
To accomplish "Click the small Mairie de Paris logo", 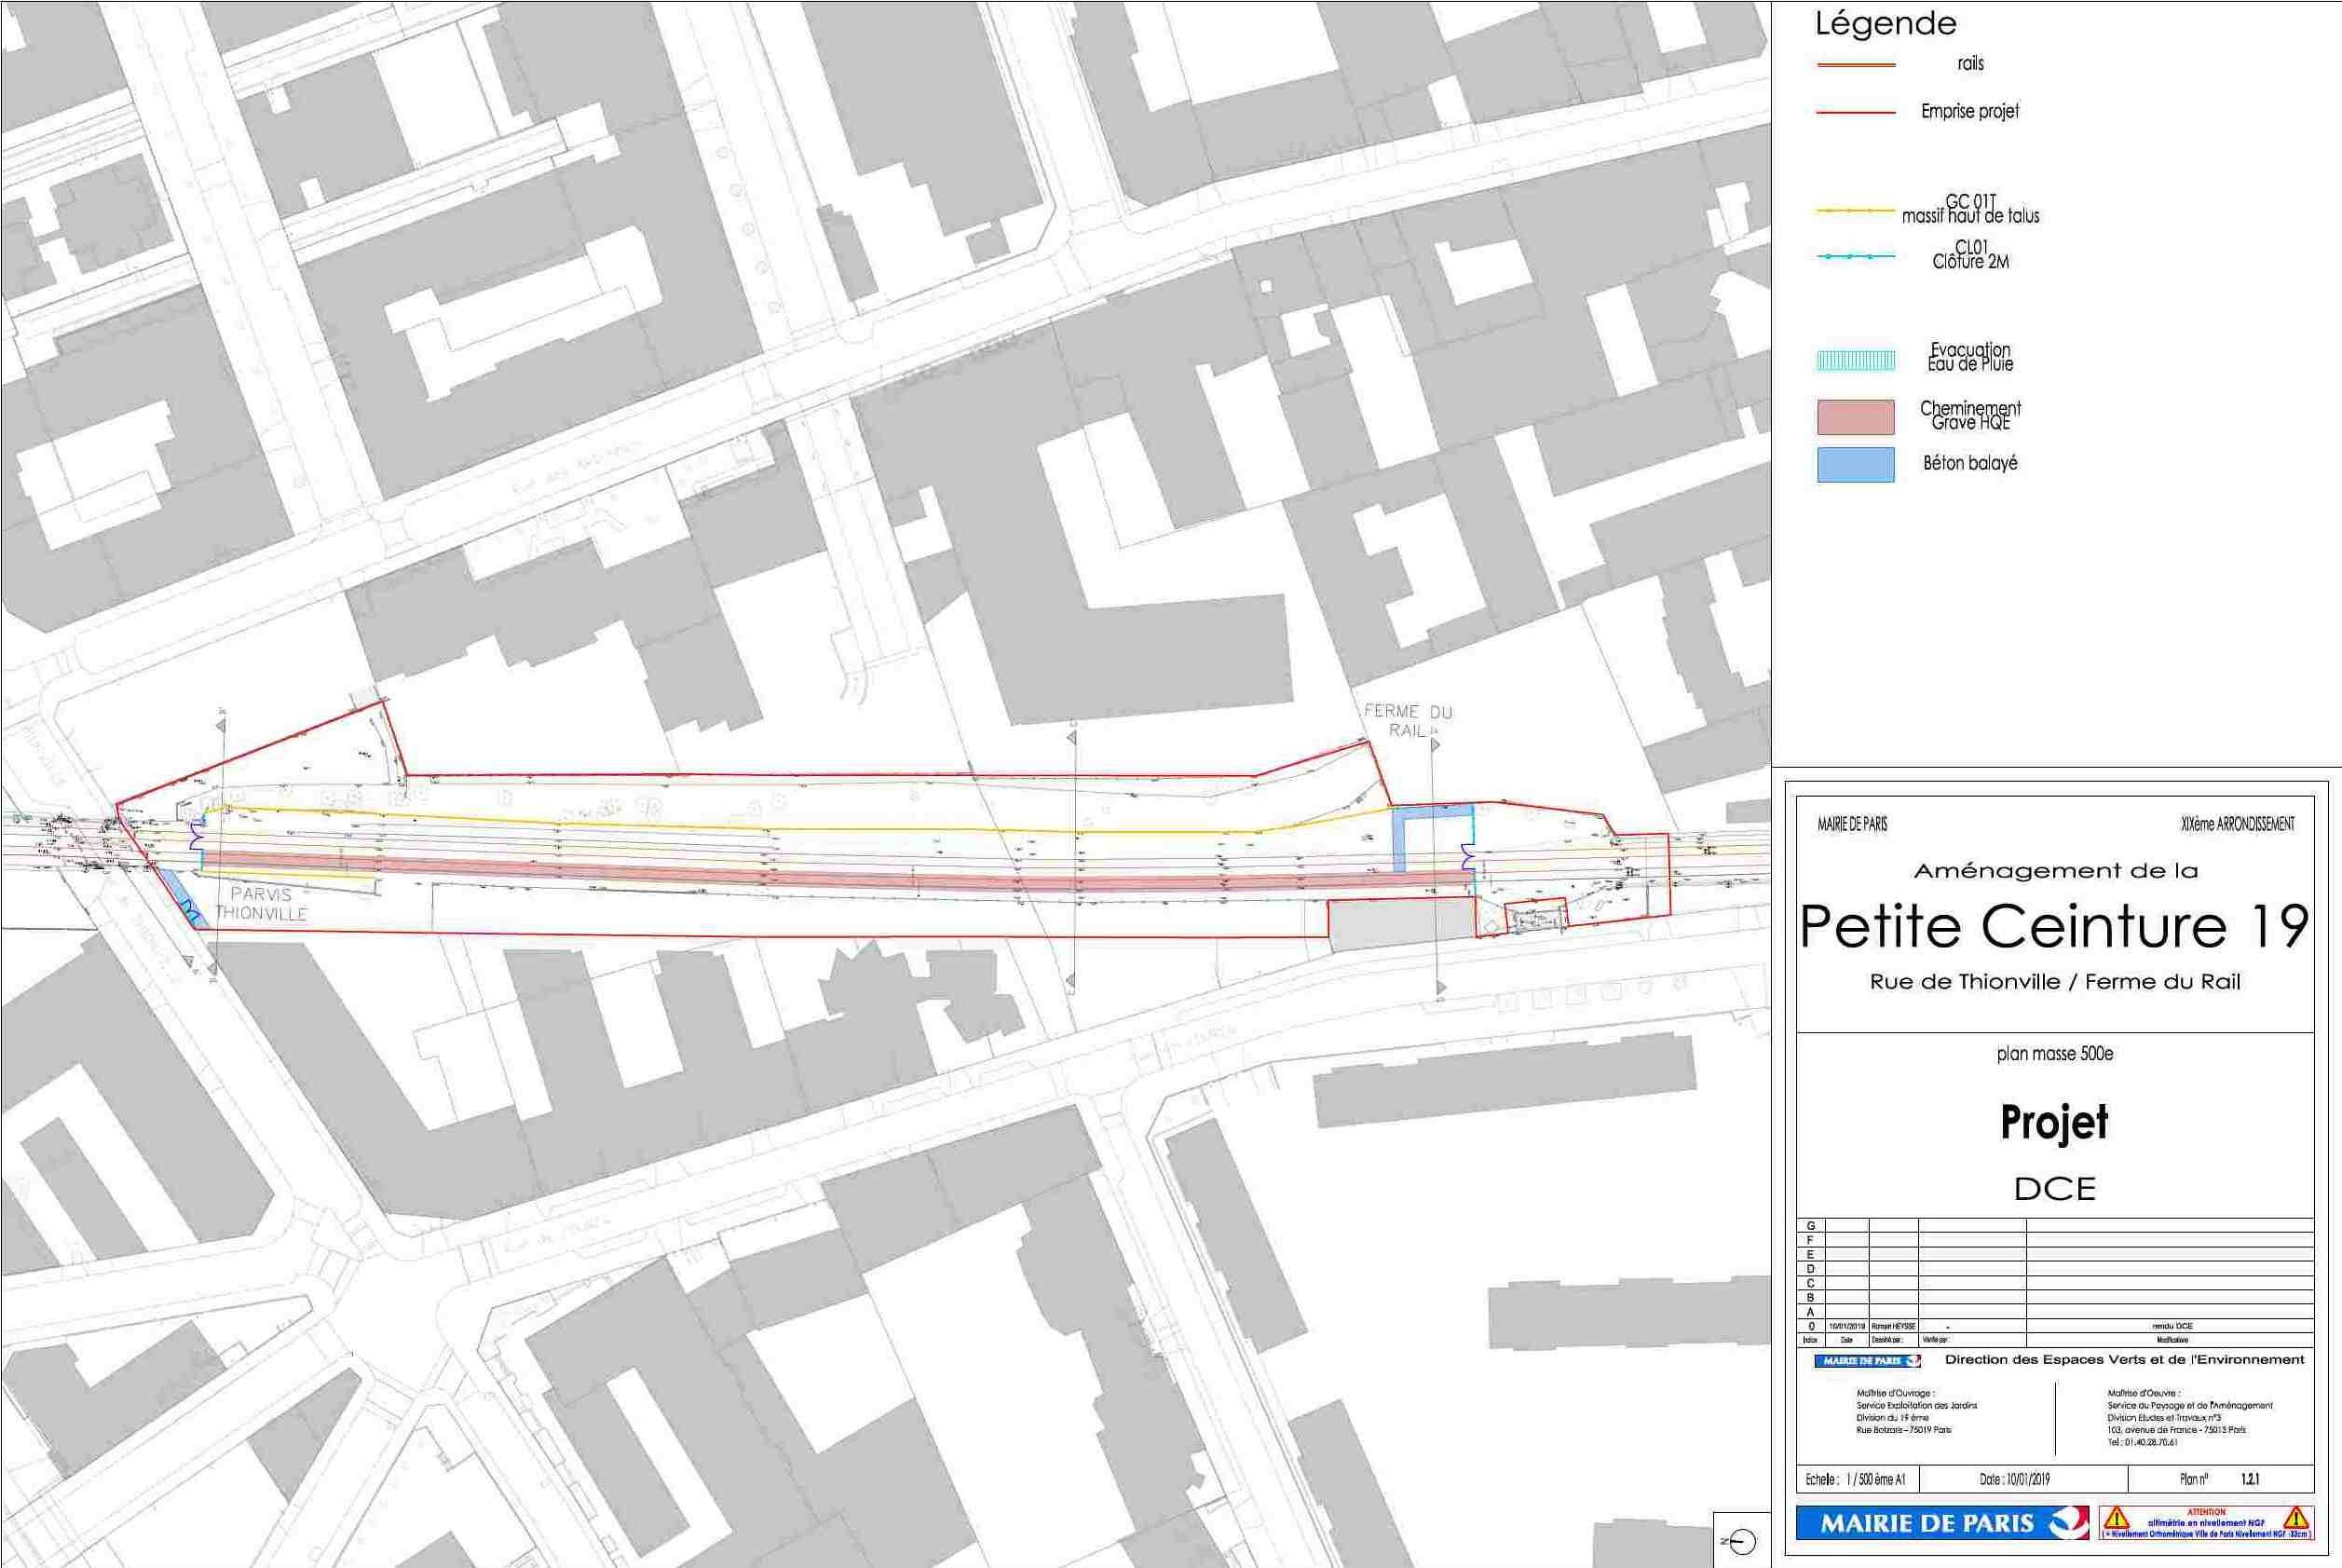I will tap(1867, 1361).
